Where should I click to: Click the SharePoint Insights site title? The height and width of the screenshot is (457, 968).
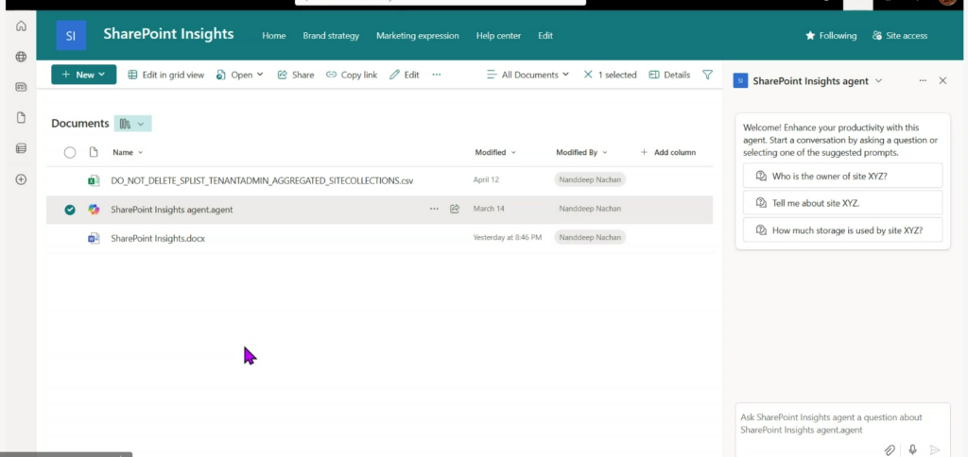click(x=168, y=34)
